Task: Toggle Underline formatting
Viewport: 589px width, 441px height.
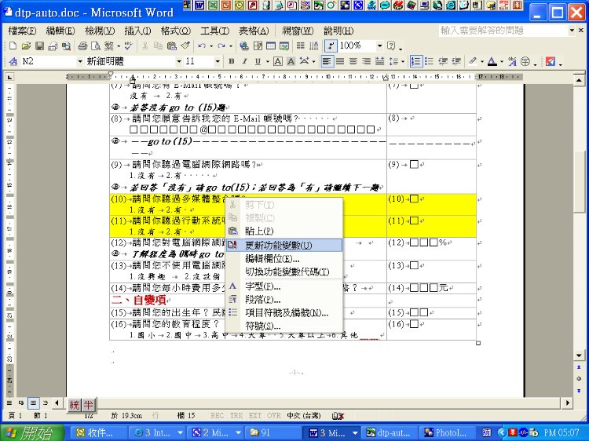Action: [258, 61]
